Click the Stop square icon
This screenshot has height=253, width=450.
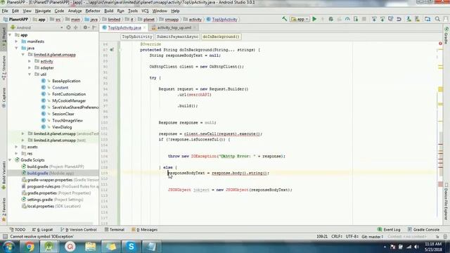364,19
